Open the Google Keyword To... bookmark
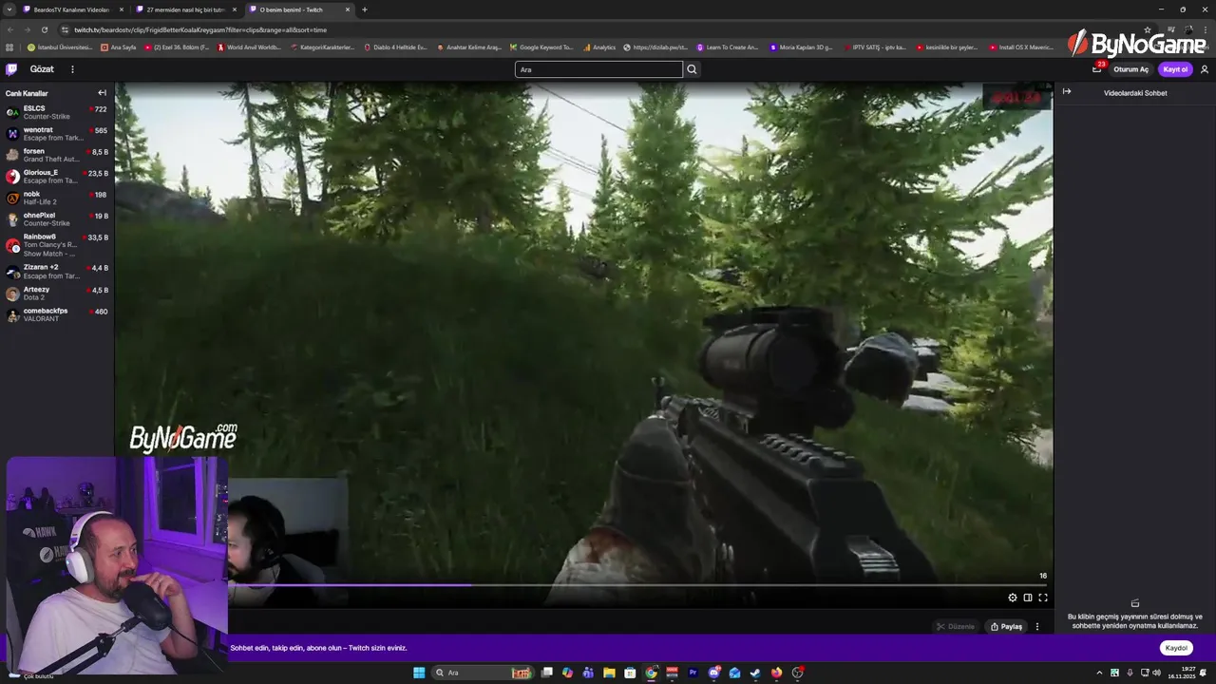This screenshot has height=684, width=1216. (542, 47)
